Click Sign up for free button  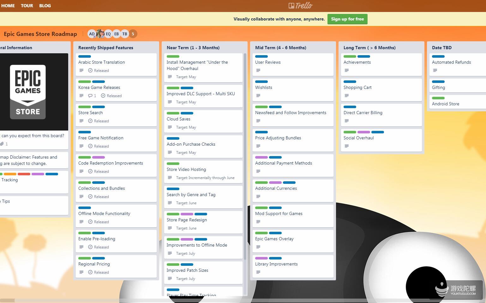pos(347,19)
